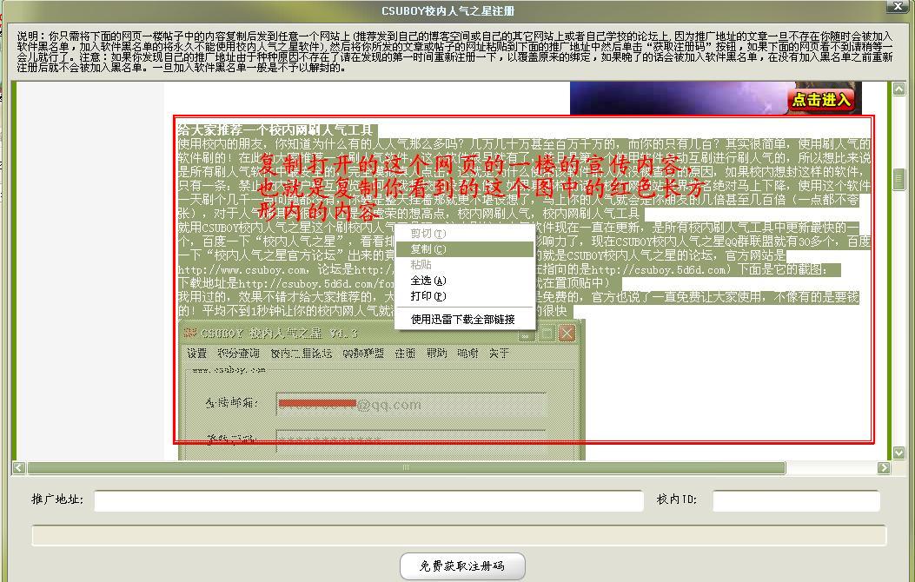
Task: Click the red 点击进入 banner button
Action: (819, 101)
